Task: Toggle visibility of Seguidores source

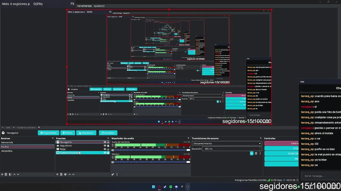Action: [x=105, y=146]
